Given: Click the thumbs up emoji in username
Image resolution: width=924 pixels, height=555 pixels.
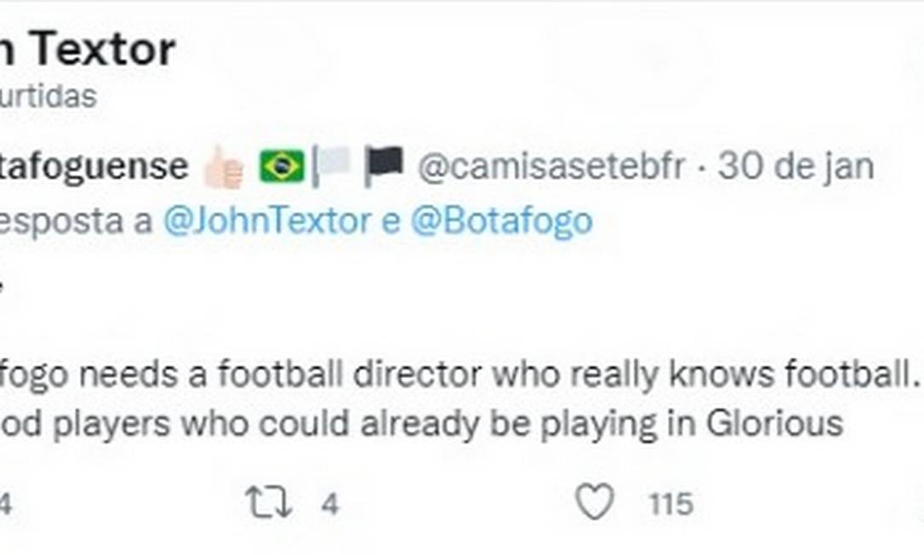Looking at the screenshot, I should (225, 168).
